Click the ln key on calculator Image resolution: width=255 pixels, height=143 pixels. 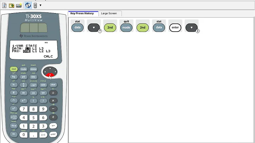pyautogui.click(x=14, y=85)
